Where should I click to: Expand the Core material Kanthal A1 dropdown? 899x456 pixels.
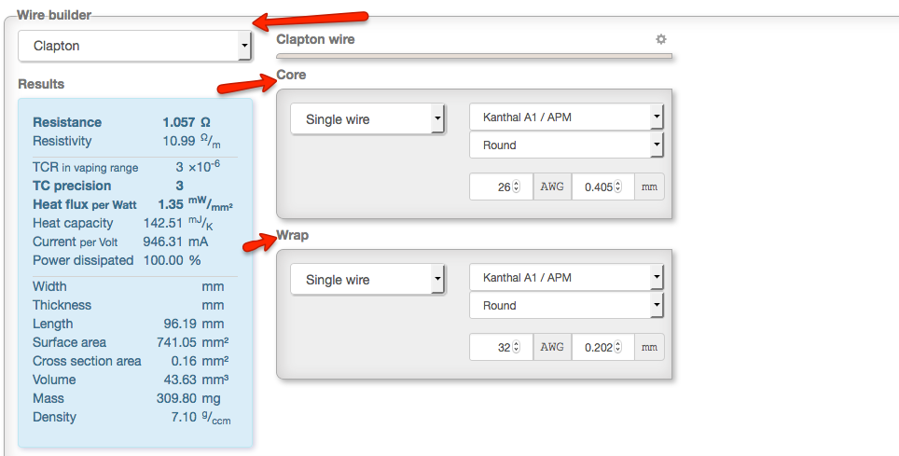point(566,117)
